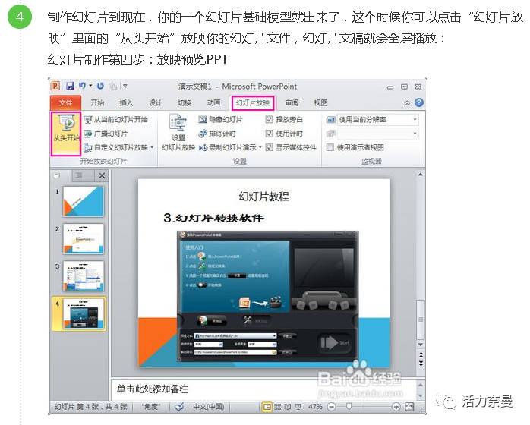The image size is (530, 425).
Task: Click the slide editor scroll down arrow
Action: pyautogui.click(x=421, y=345)
